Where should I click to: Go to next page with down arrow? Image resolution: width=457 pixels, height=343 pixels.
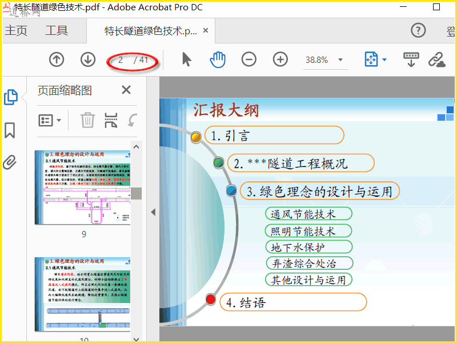pyautogui.click(x=88, y=59)
